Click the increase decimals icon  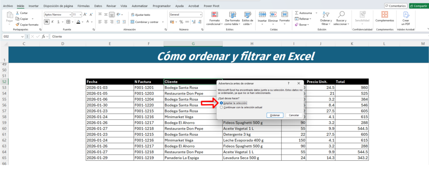(x=194, y=22)
